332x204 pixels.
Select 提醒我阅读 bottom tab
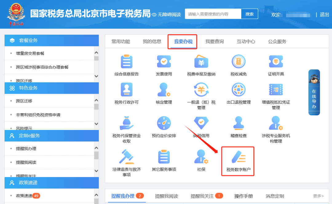tap(166, 196)
